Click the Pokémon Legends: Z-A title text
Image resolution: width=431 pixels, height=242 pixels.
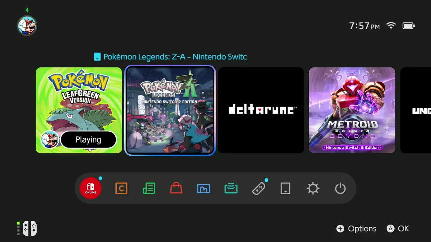[175, 57]
